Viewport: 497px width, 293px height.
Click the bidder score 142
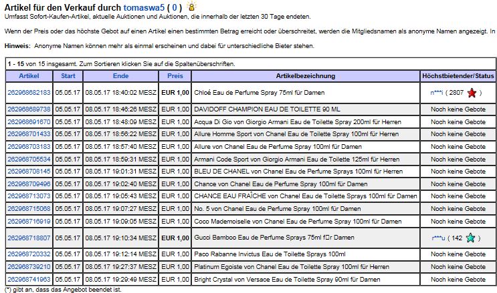click(x=457, y=238)
